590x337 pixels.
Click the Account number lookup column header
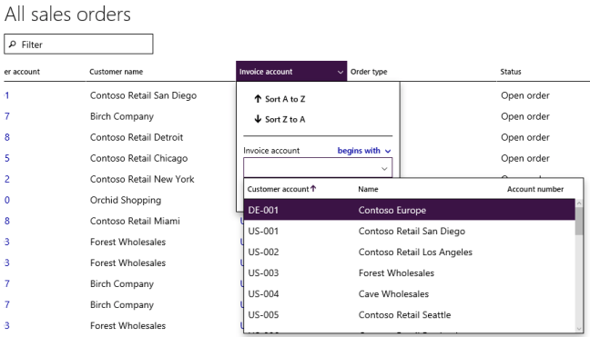(535, 189)
